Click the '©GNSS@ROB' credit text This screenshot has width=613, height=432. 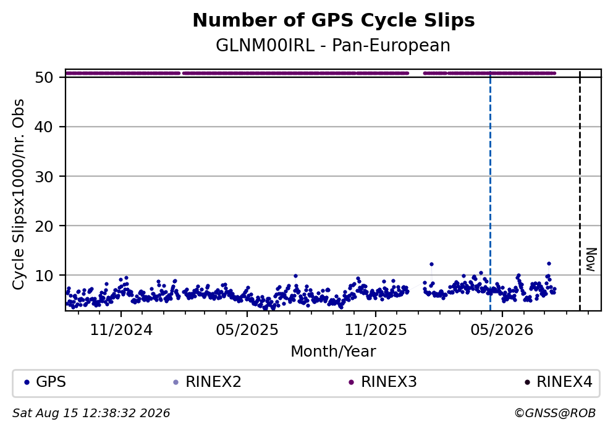click(x=555, y=413)
